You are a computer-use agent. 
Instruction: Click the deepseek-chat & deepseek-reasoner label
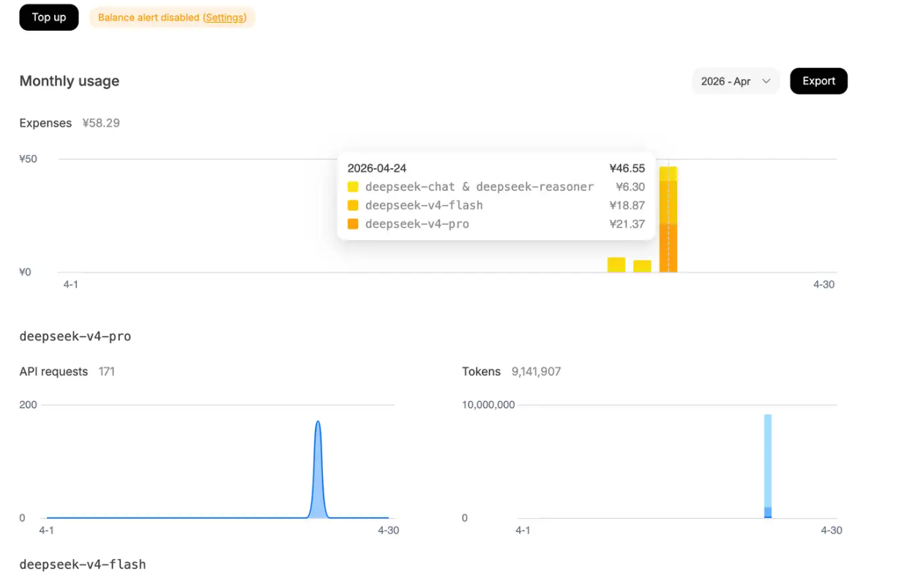click(x=480, y=187)
